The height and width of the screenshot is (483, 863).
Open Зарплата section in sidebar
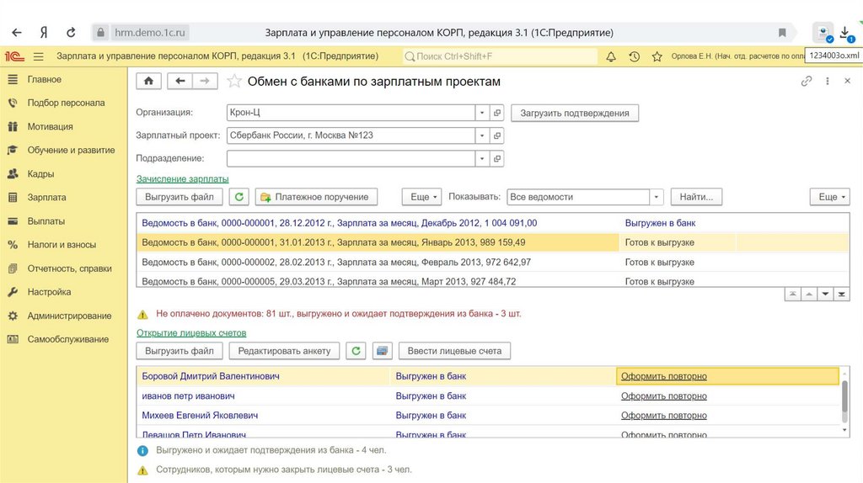point(46,198)
